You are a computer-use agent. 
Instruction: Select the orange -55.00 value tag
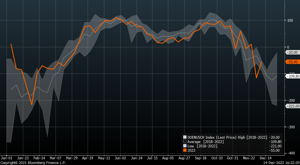coord(293,62)
